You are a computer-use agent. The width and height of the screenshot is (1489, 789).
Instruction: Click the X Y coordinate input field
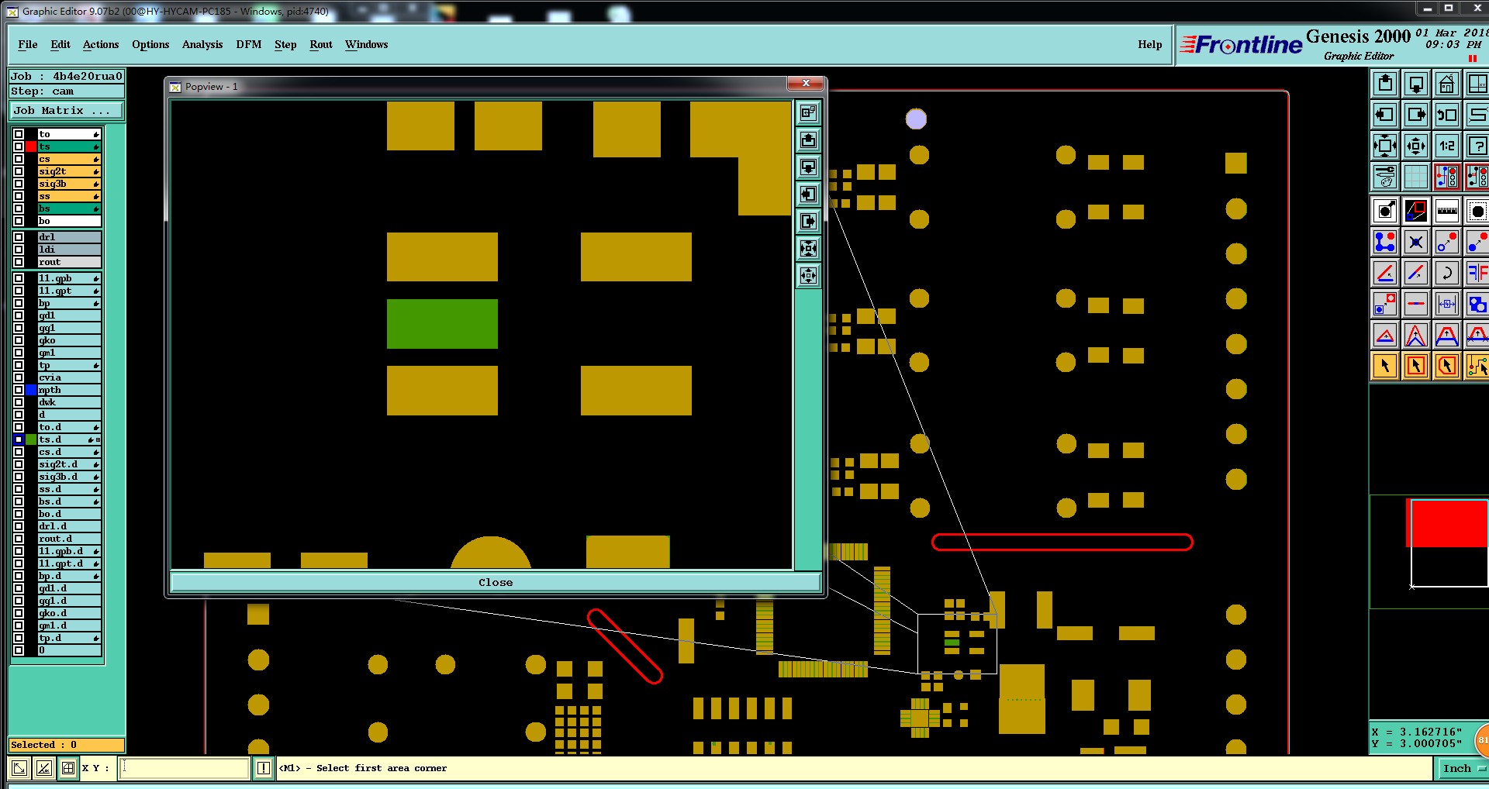point(185,768)
